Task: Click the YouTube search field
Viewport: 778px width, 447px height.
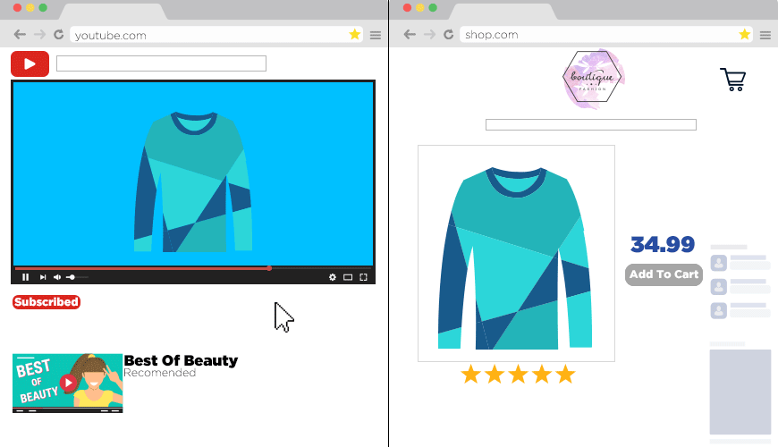Action: pos(161,63)
